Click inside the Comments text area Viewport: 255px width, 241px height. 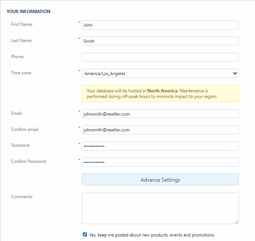pyautogui.click(x=160, y=208)
